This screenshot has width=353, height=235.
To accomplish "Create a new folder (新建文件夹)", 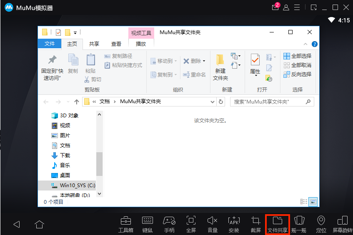I will coord(220,67).
